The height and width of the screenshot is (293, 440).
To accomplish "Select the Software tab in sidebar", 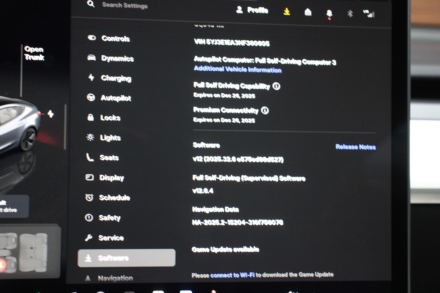I will click(126, 258).
